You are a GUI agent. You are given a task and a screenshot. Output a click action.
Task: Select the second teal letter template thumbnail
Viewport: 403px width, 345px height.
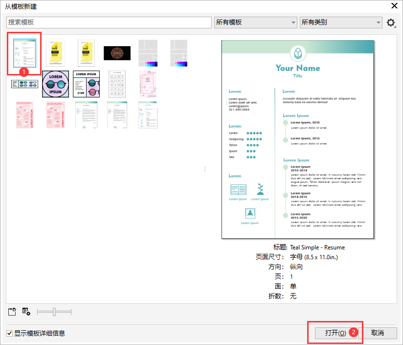pos(117,115)
